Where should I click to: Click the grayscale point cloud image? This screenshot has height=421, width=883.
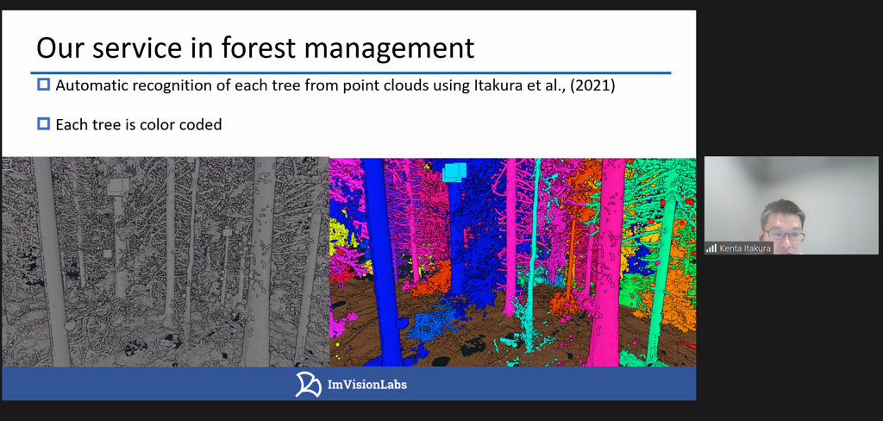pyautogui.click(x=166, y=261)
